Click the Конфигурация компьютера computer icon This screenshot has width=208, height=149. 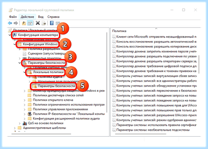click(x=15, y=35)
